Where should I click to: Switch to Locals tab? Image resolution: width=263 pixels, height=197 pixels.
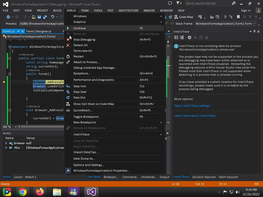[18, 177]
